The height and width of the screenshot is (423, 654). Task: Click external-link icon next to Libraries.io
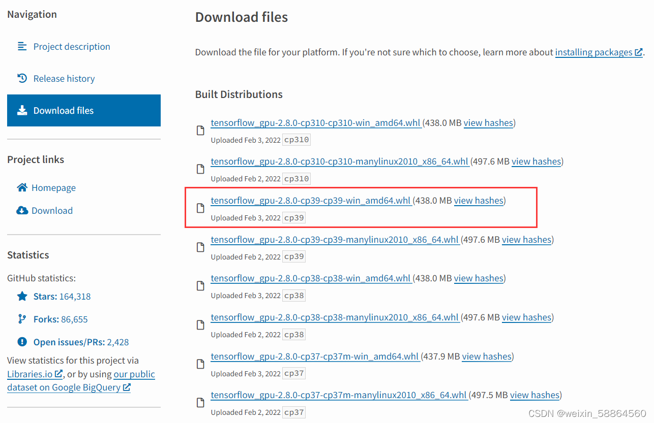click(58, 374)
